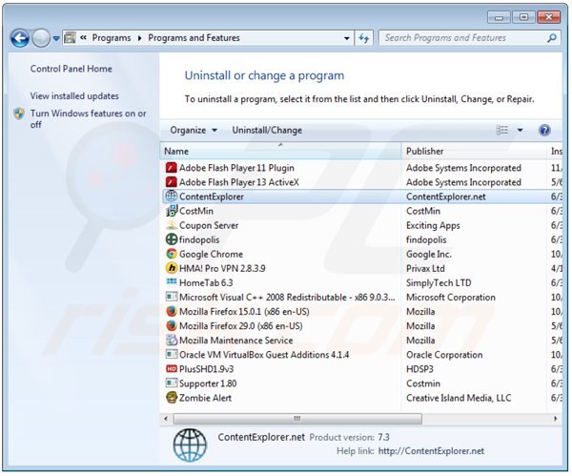Click the large globe icon in details pane
The width and height of the screenshot is (572, 476).
190,445
